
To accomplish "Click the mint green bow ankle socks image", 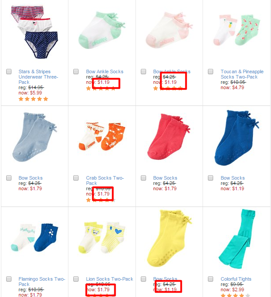I will pos(102,30).
